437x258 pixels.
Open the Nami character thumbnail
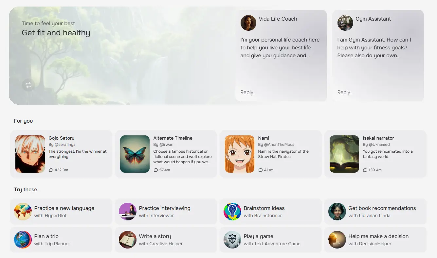(x=239, y=154)
